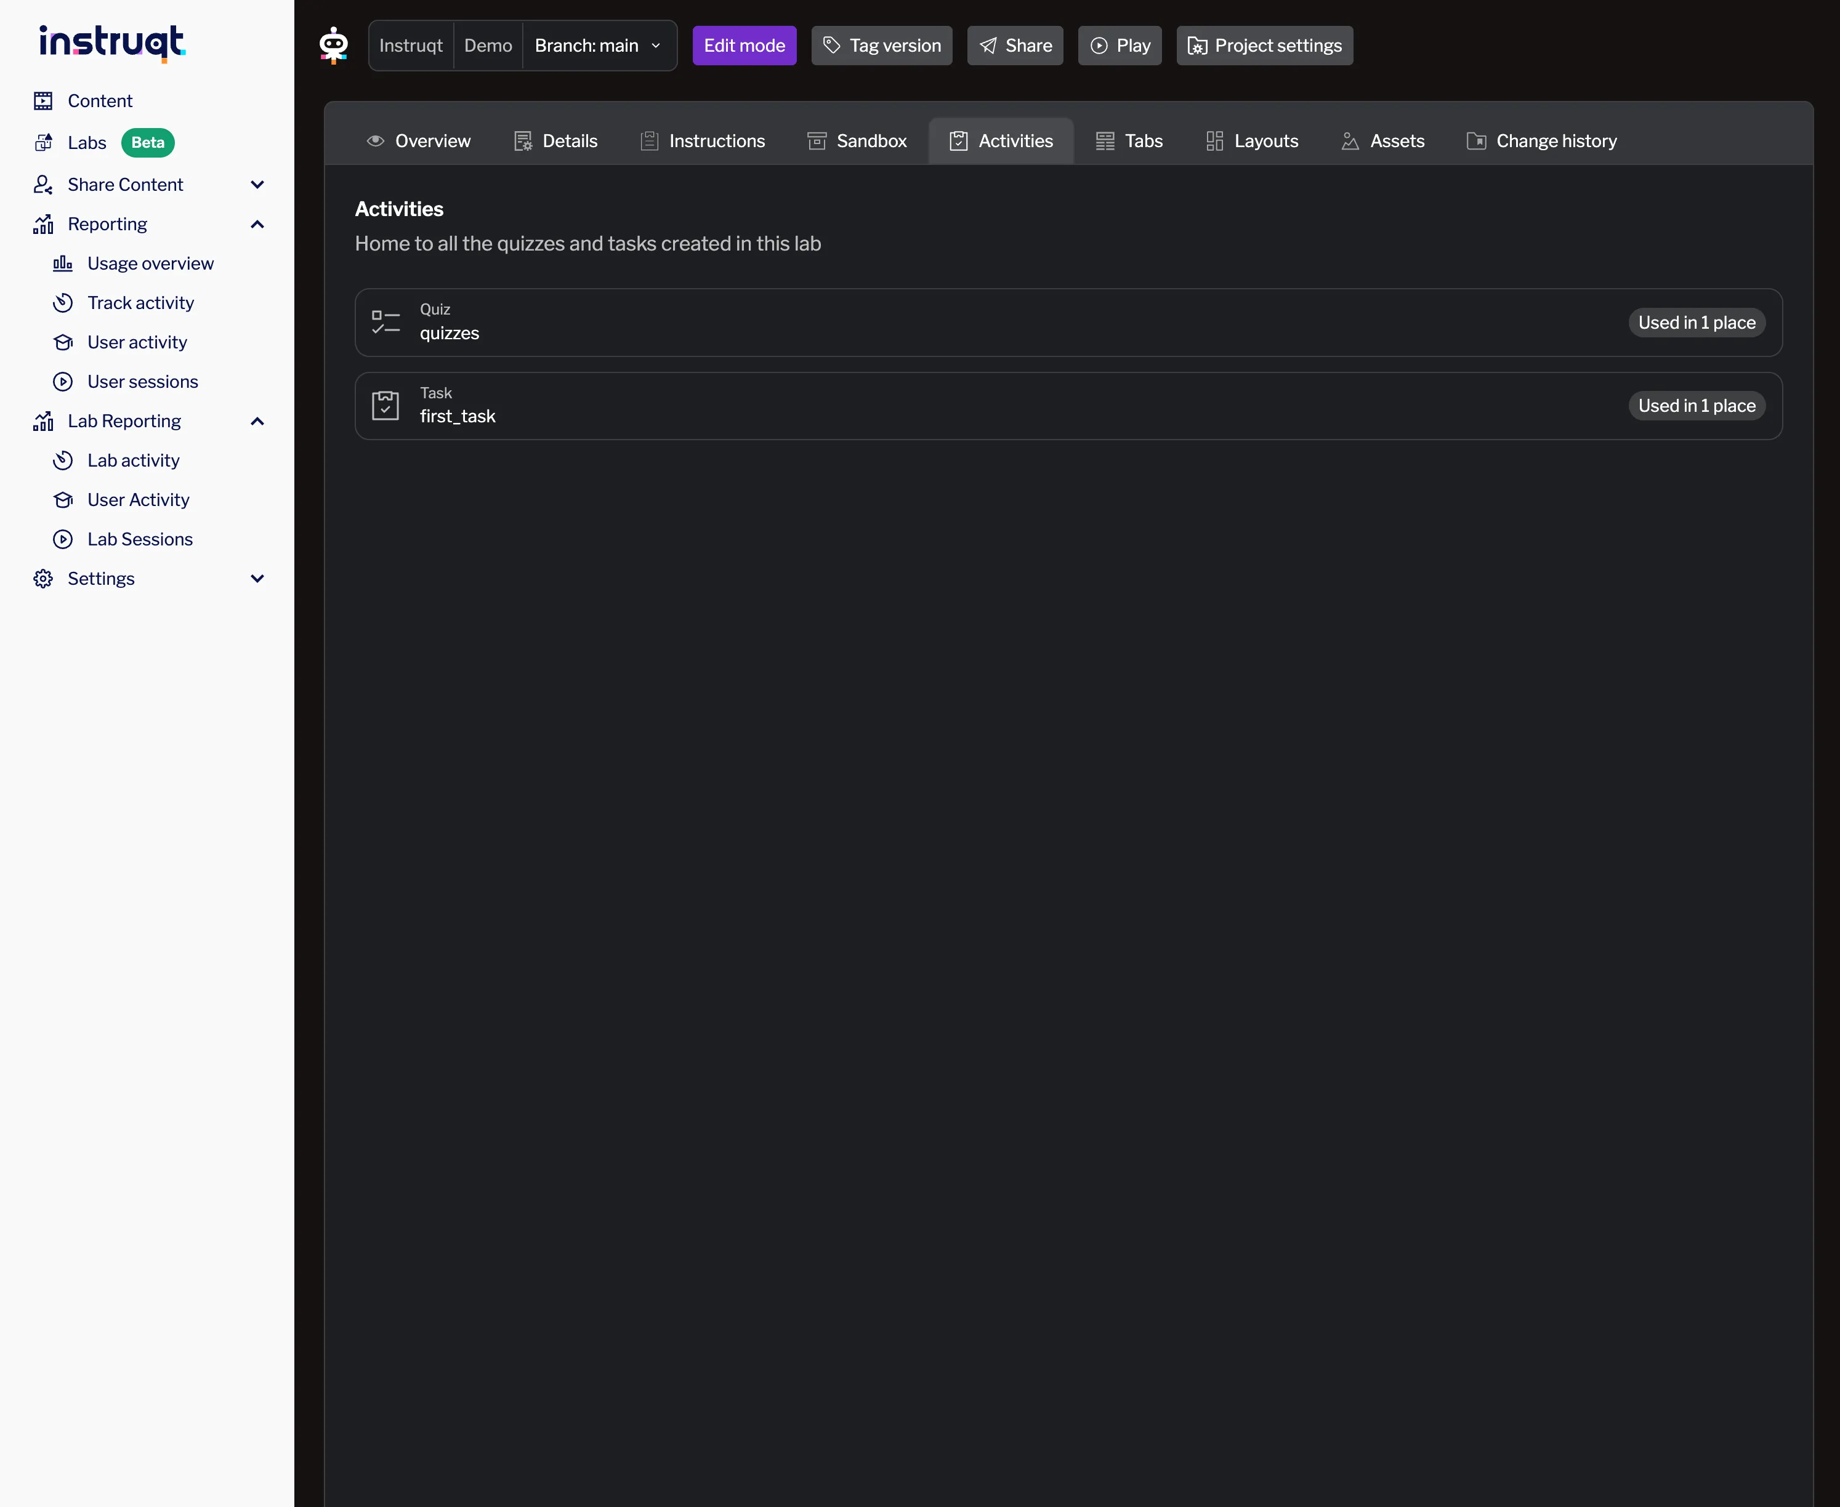1840x1507 pixels.
Task: Toggle Edit mode
Action: point(743,45)
